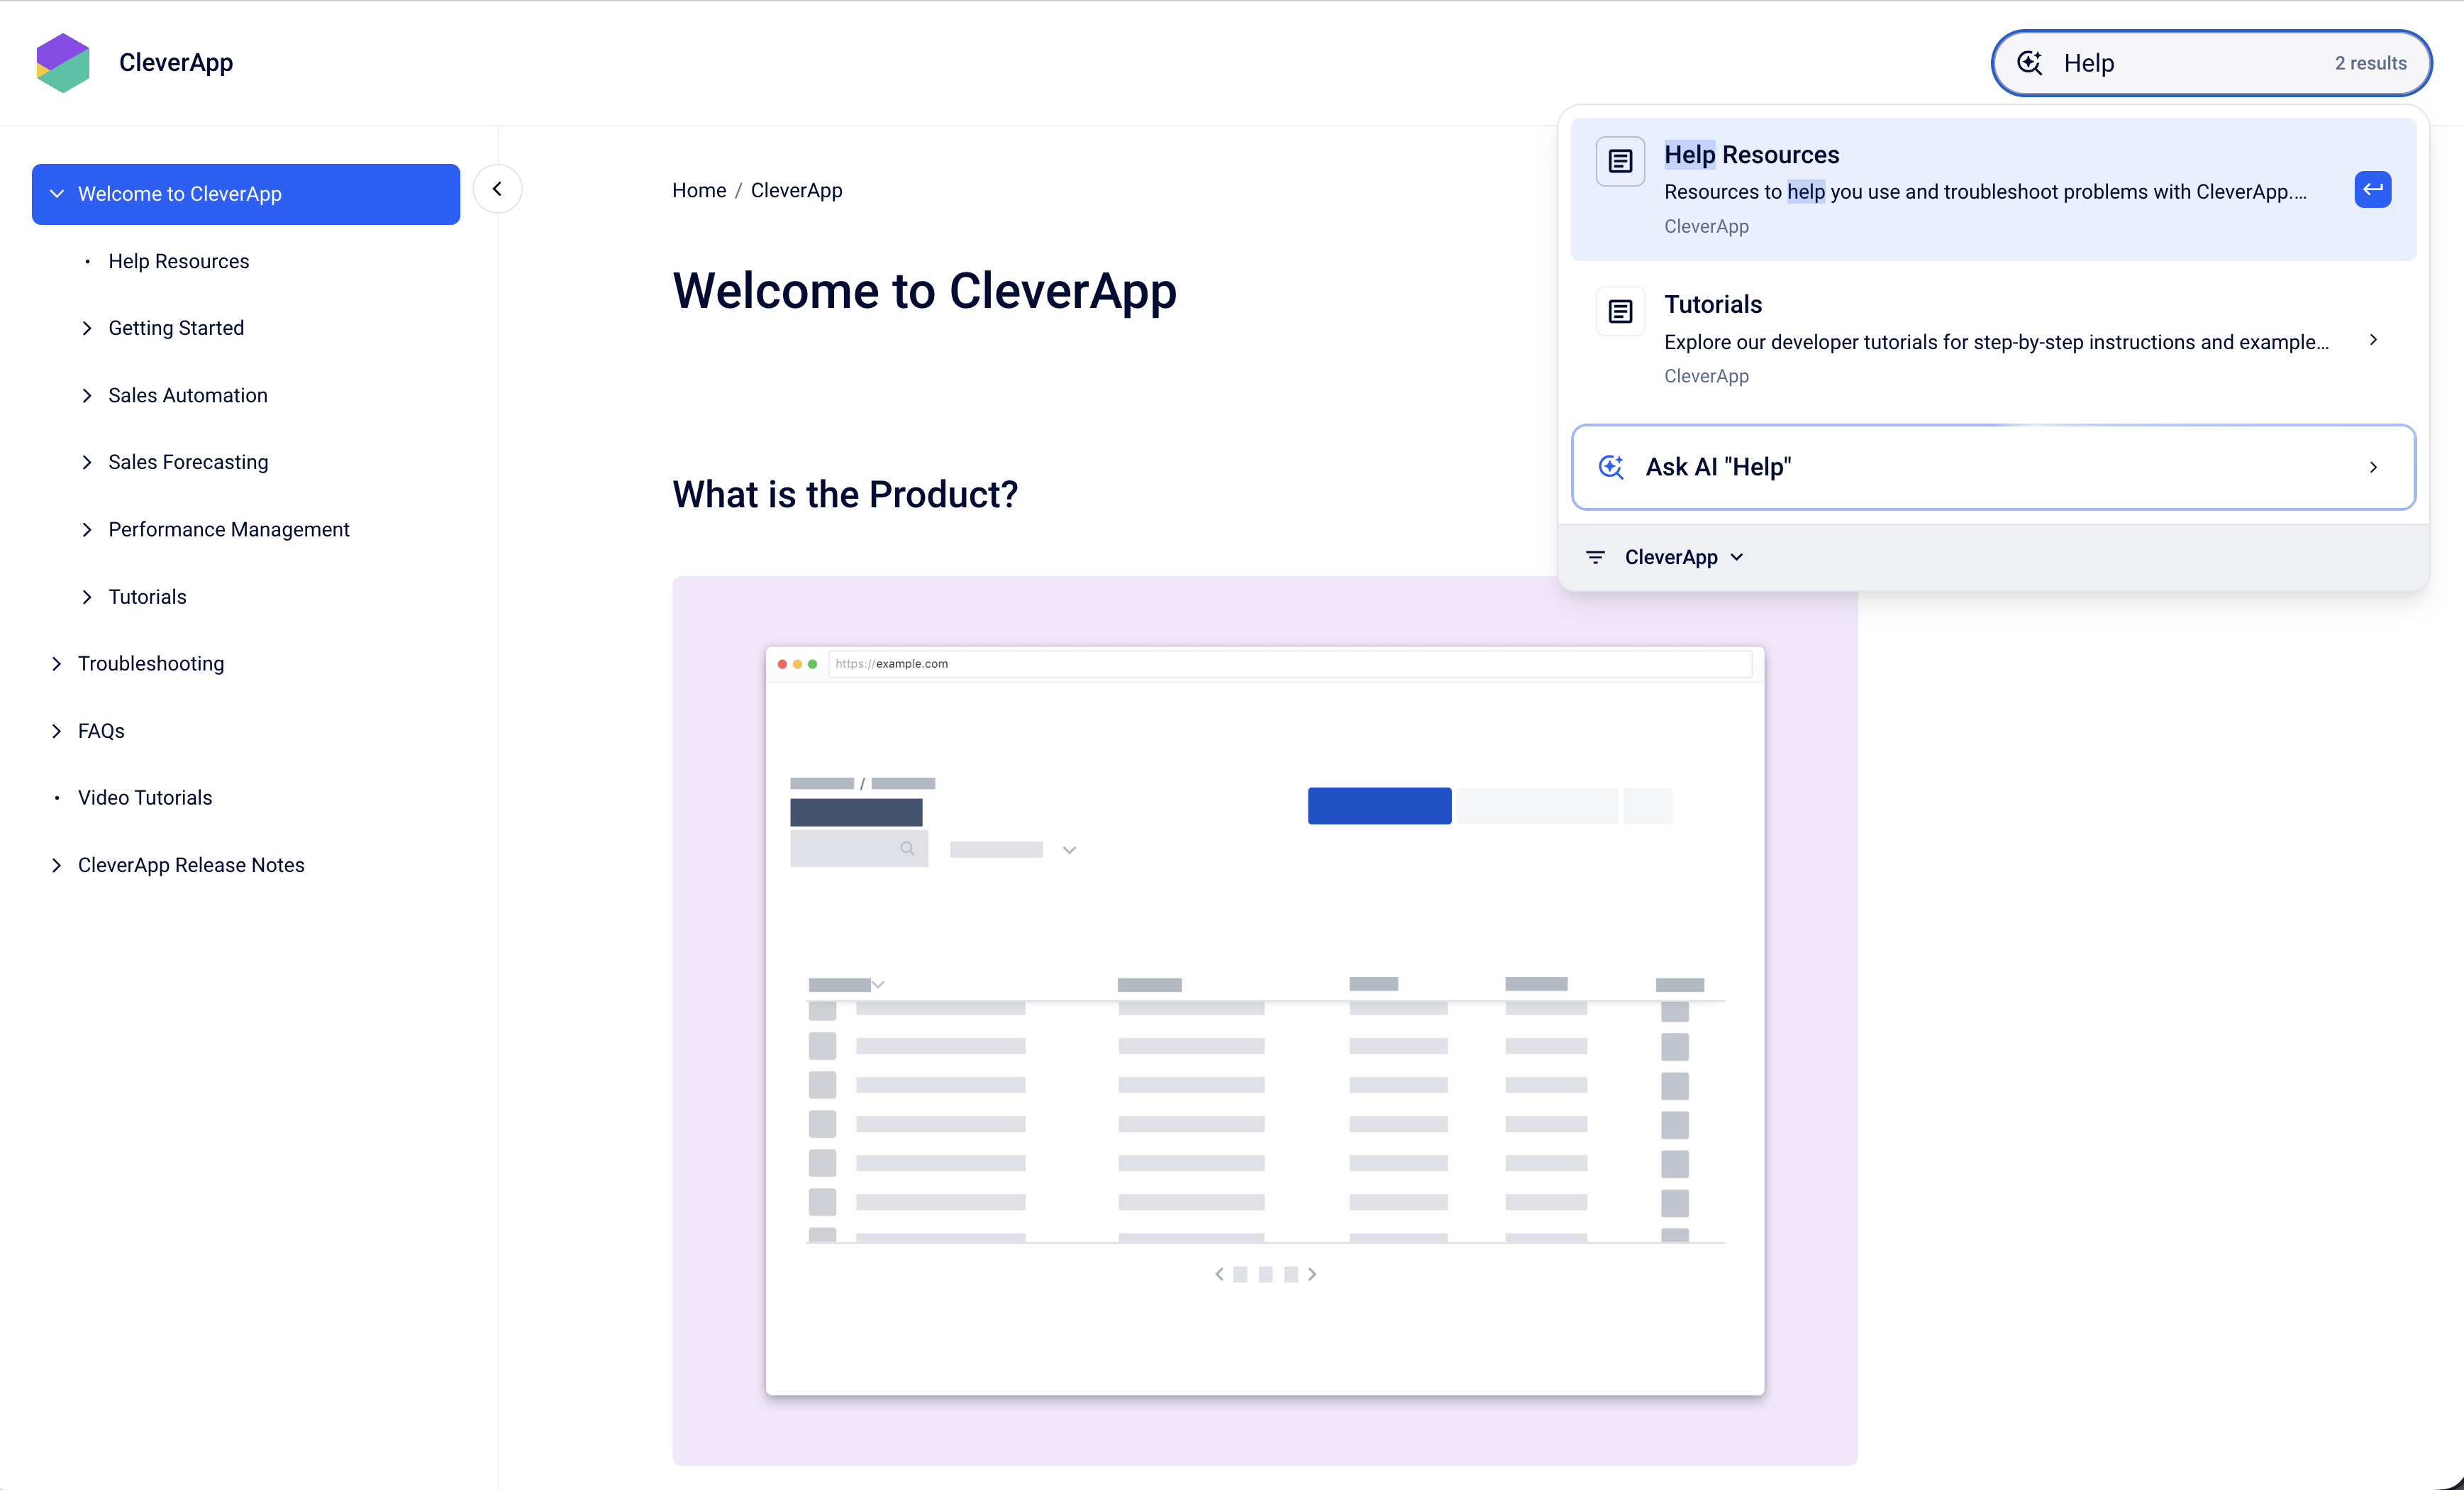Click the Welcome to CleverApp page heading
Viewport: 2464px width, 1490px height.
pos(924,291)
